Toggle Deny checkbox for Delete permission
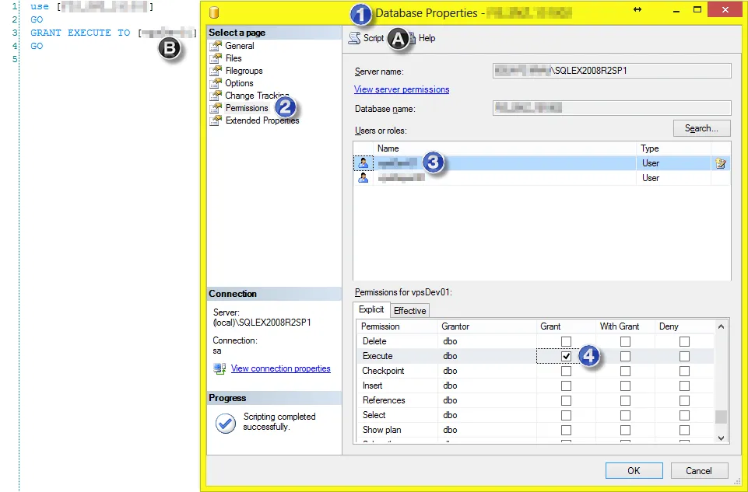The height and width of the screenshot is (492, 748). coord(684,341)
